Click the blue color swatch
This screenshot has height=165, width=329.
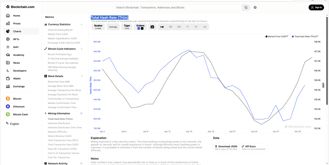point(139,29)
